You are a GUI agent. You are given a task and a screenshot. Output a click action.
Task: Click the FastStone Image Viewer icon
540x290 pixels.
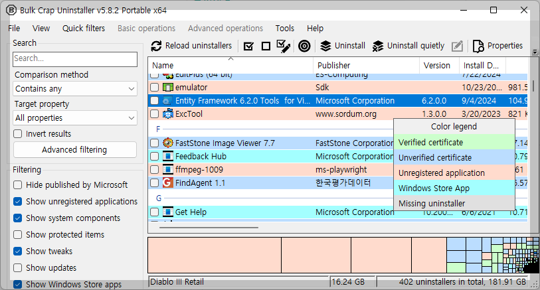click(168, 143)
